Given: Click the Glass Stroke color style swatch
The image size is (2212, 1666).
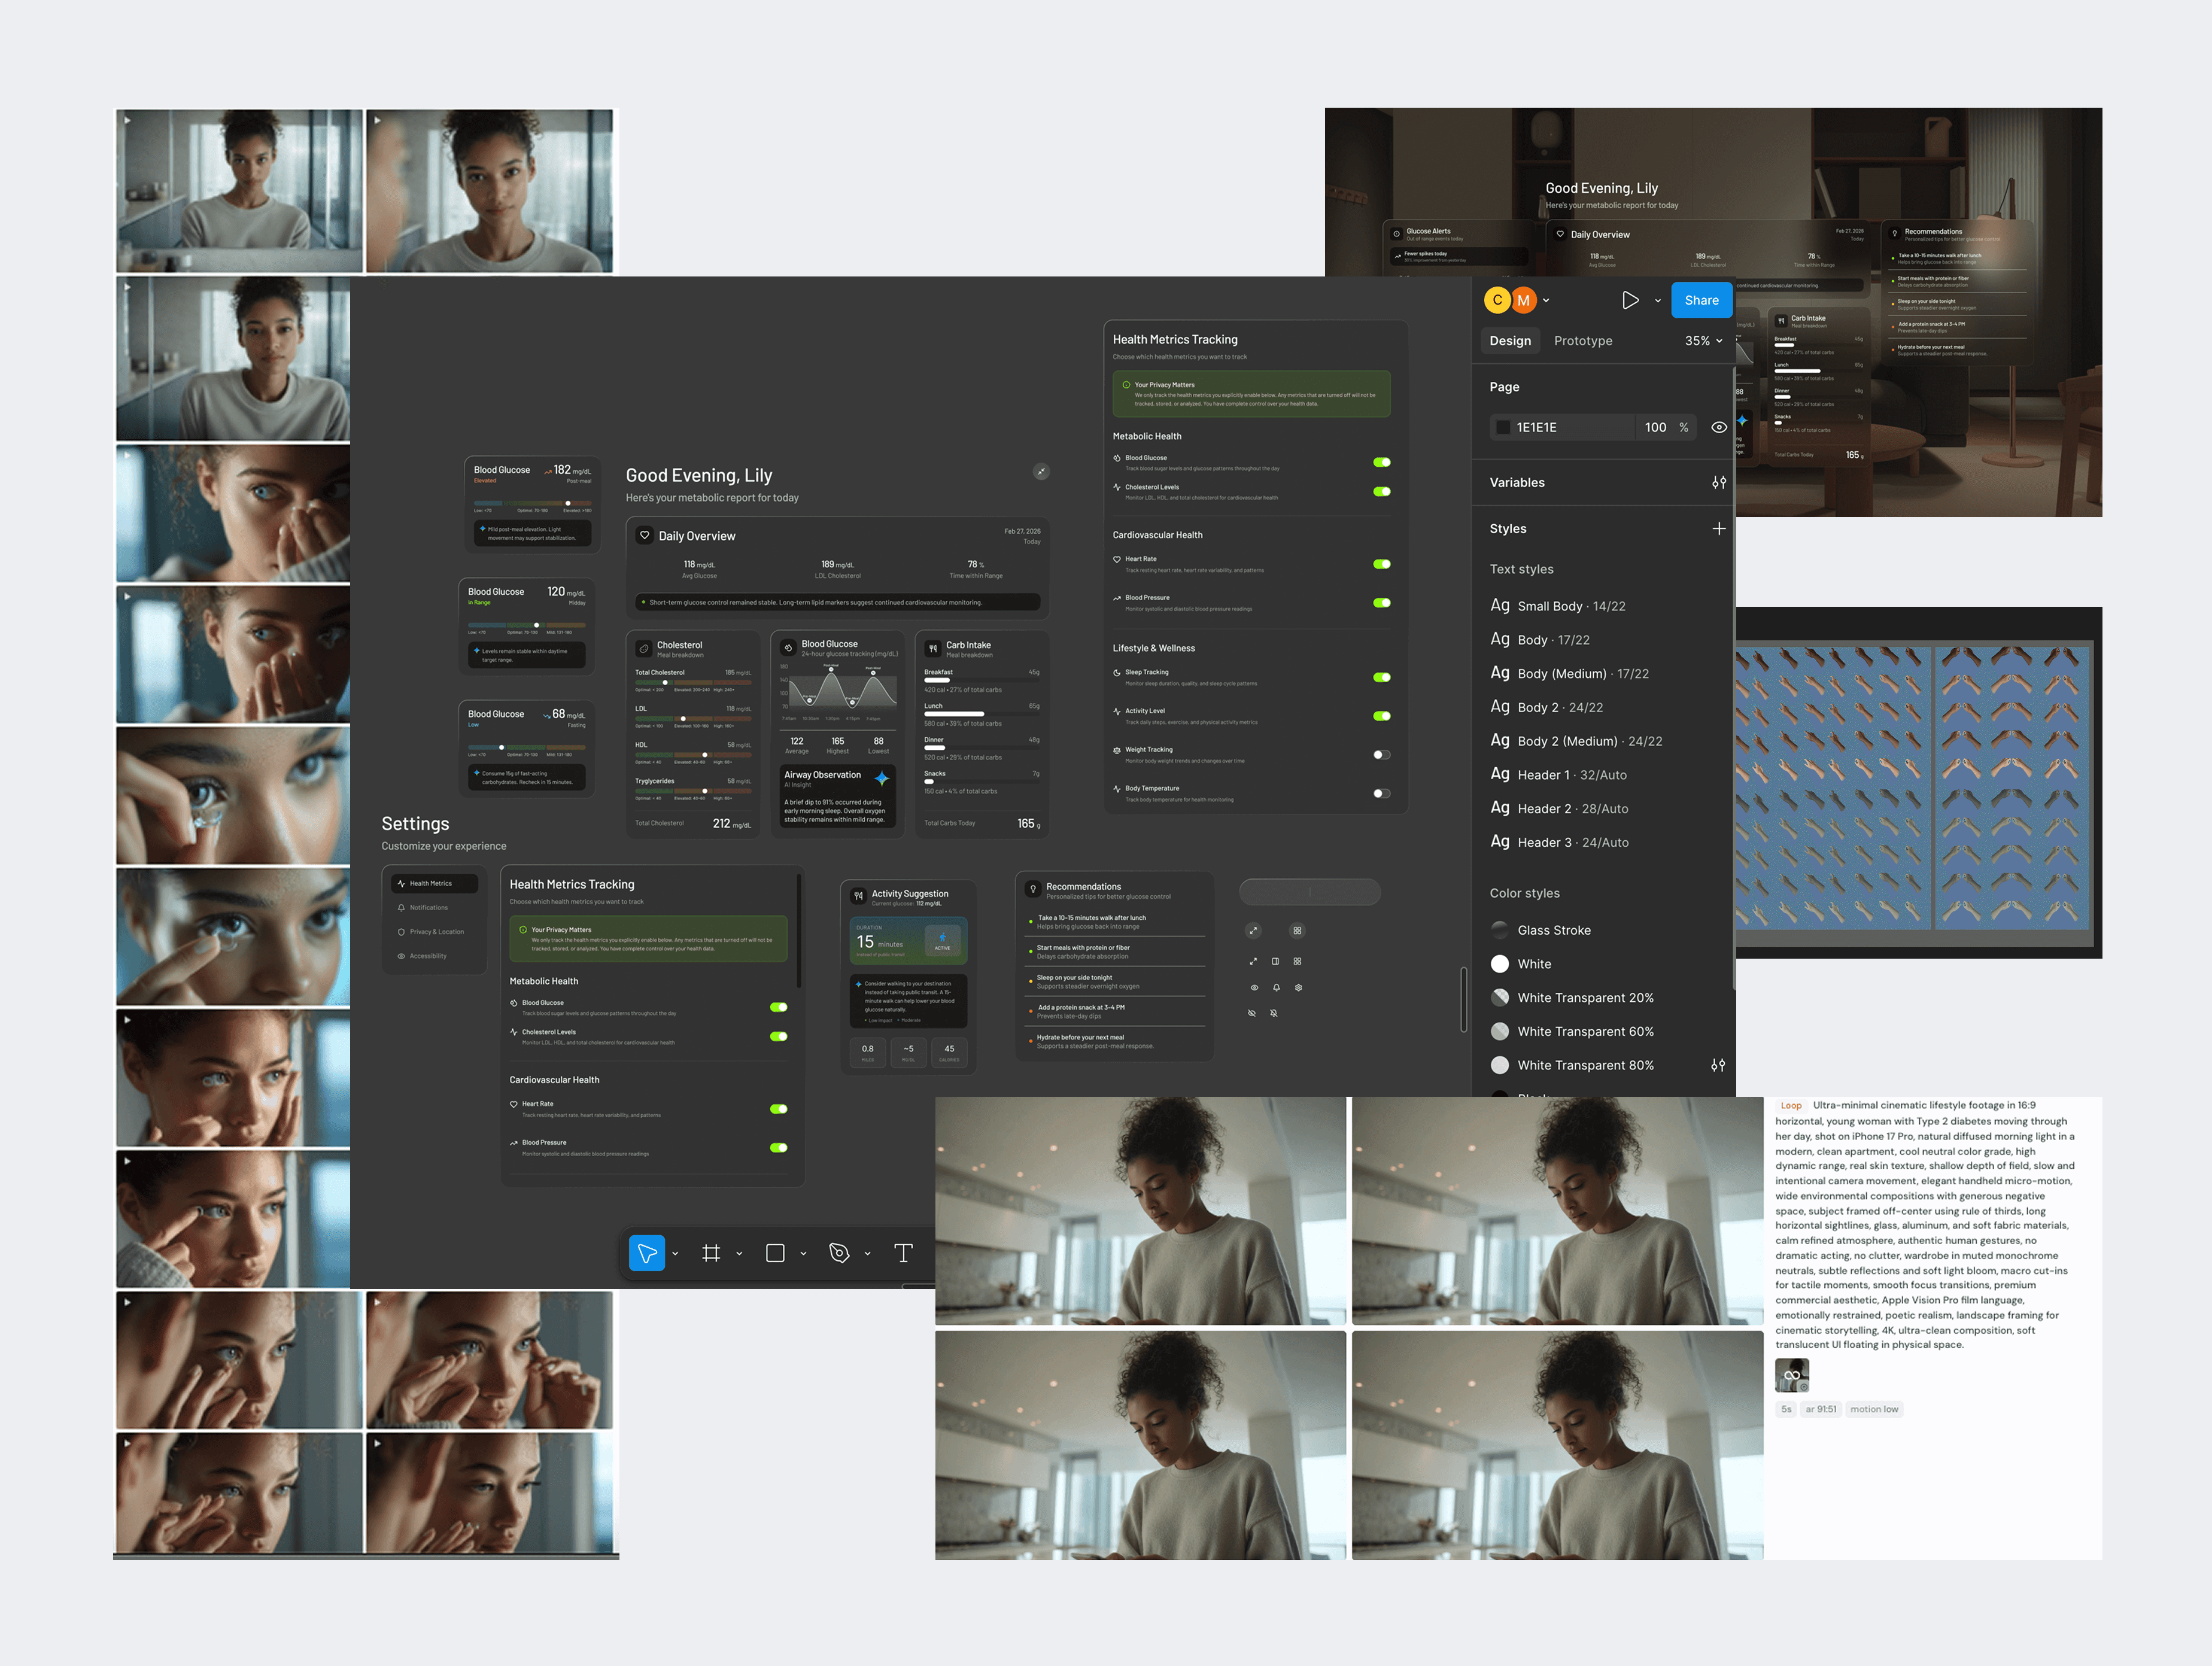Looking at the screenshot, I should pyautogui.click(x=1500, y=930).
